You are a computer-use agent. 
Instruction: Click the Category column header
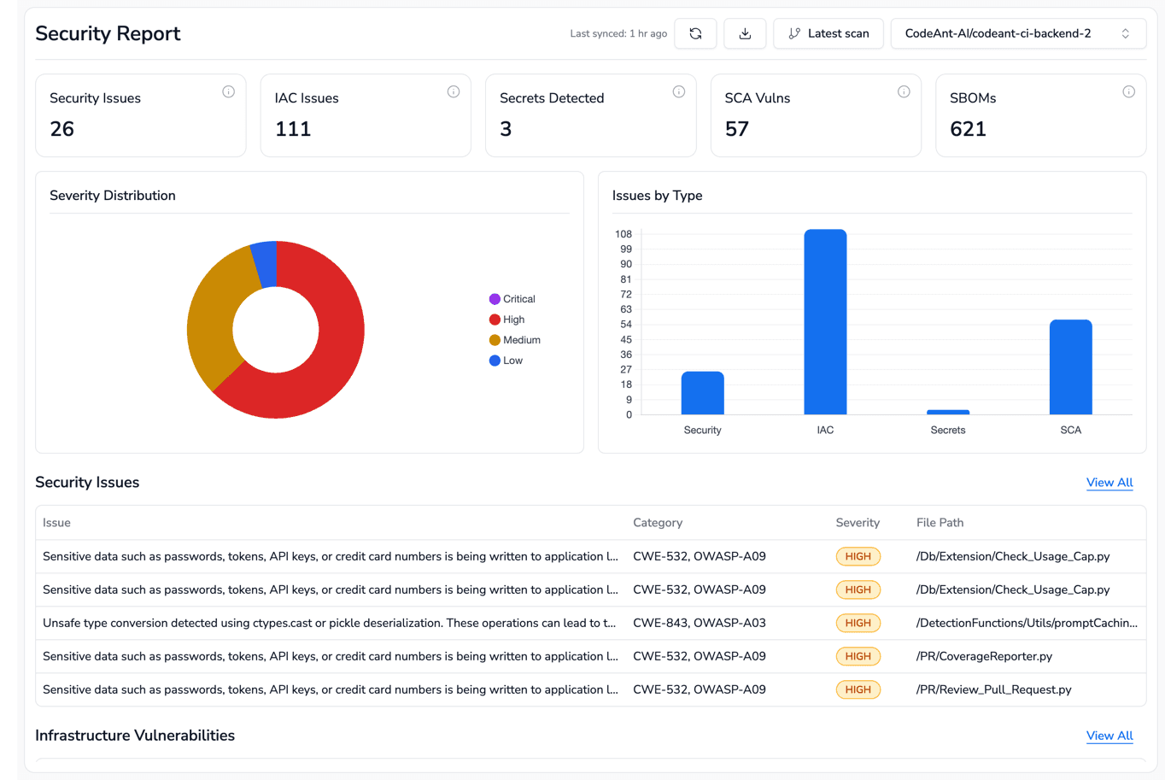pyautogui.click(x=658, y=523)
